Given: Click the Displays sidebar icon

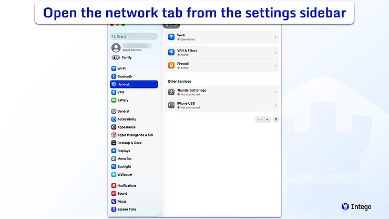Looking at the screenshot, I should pos(114,151).
